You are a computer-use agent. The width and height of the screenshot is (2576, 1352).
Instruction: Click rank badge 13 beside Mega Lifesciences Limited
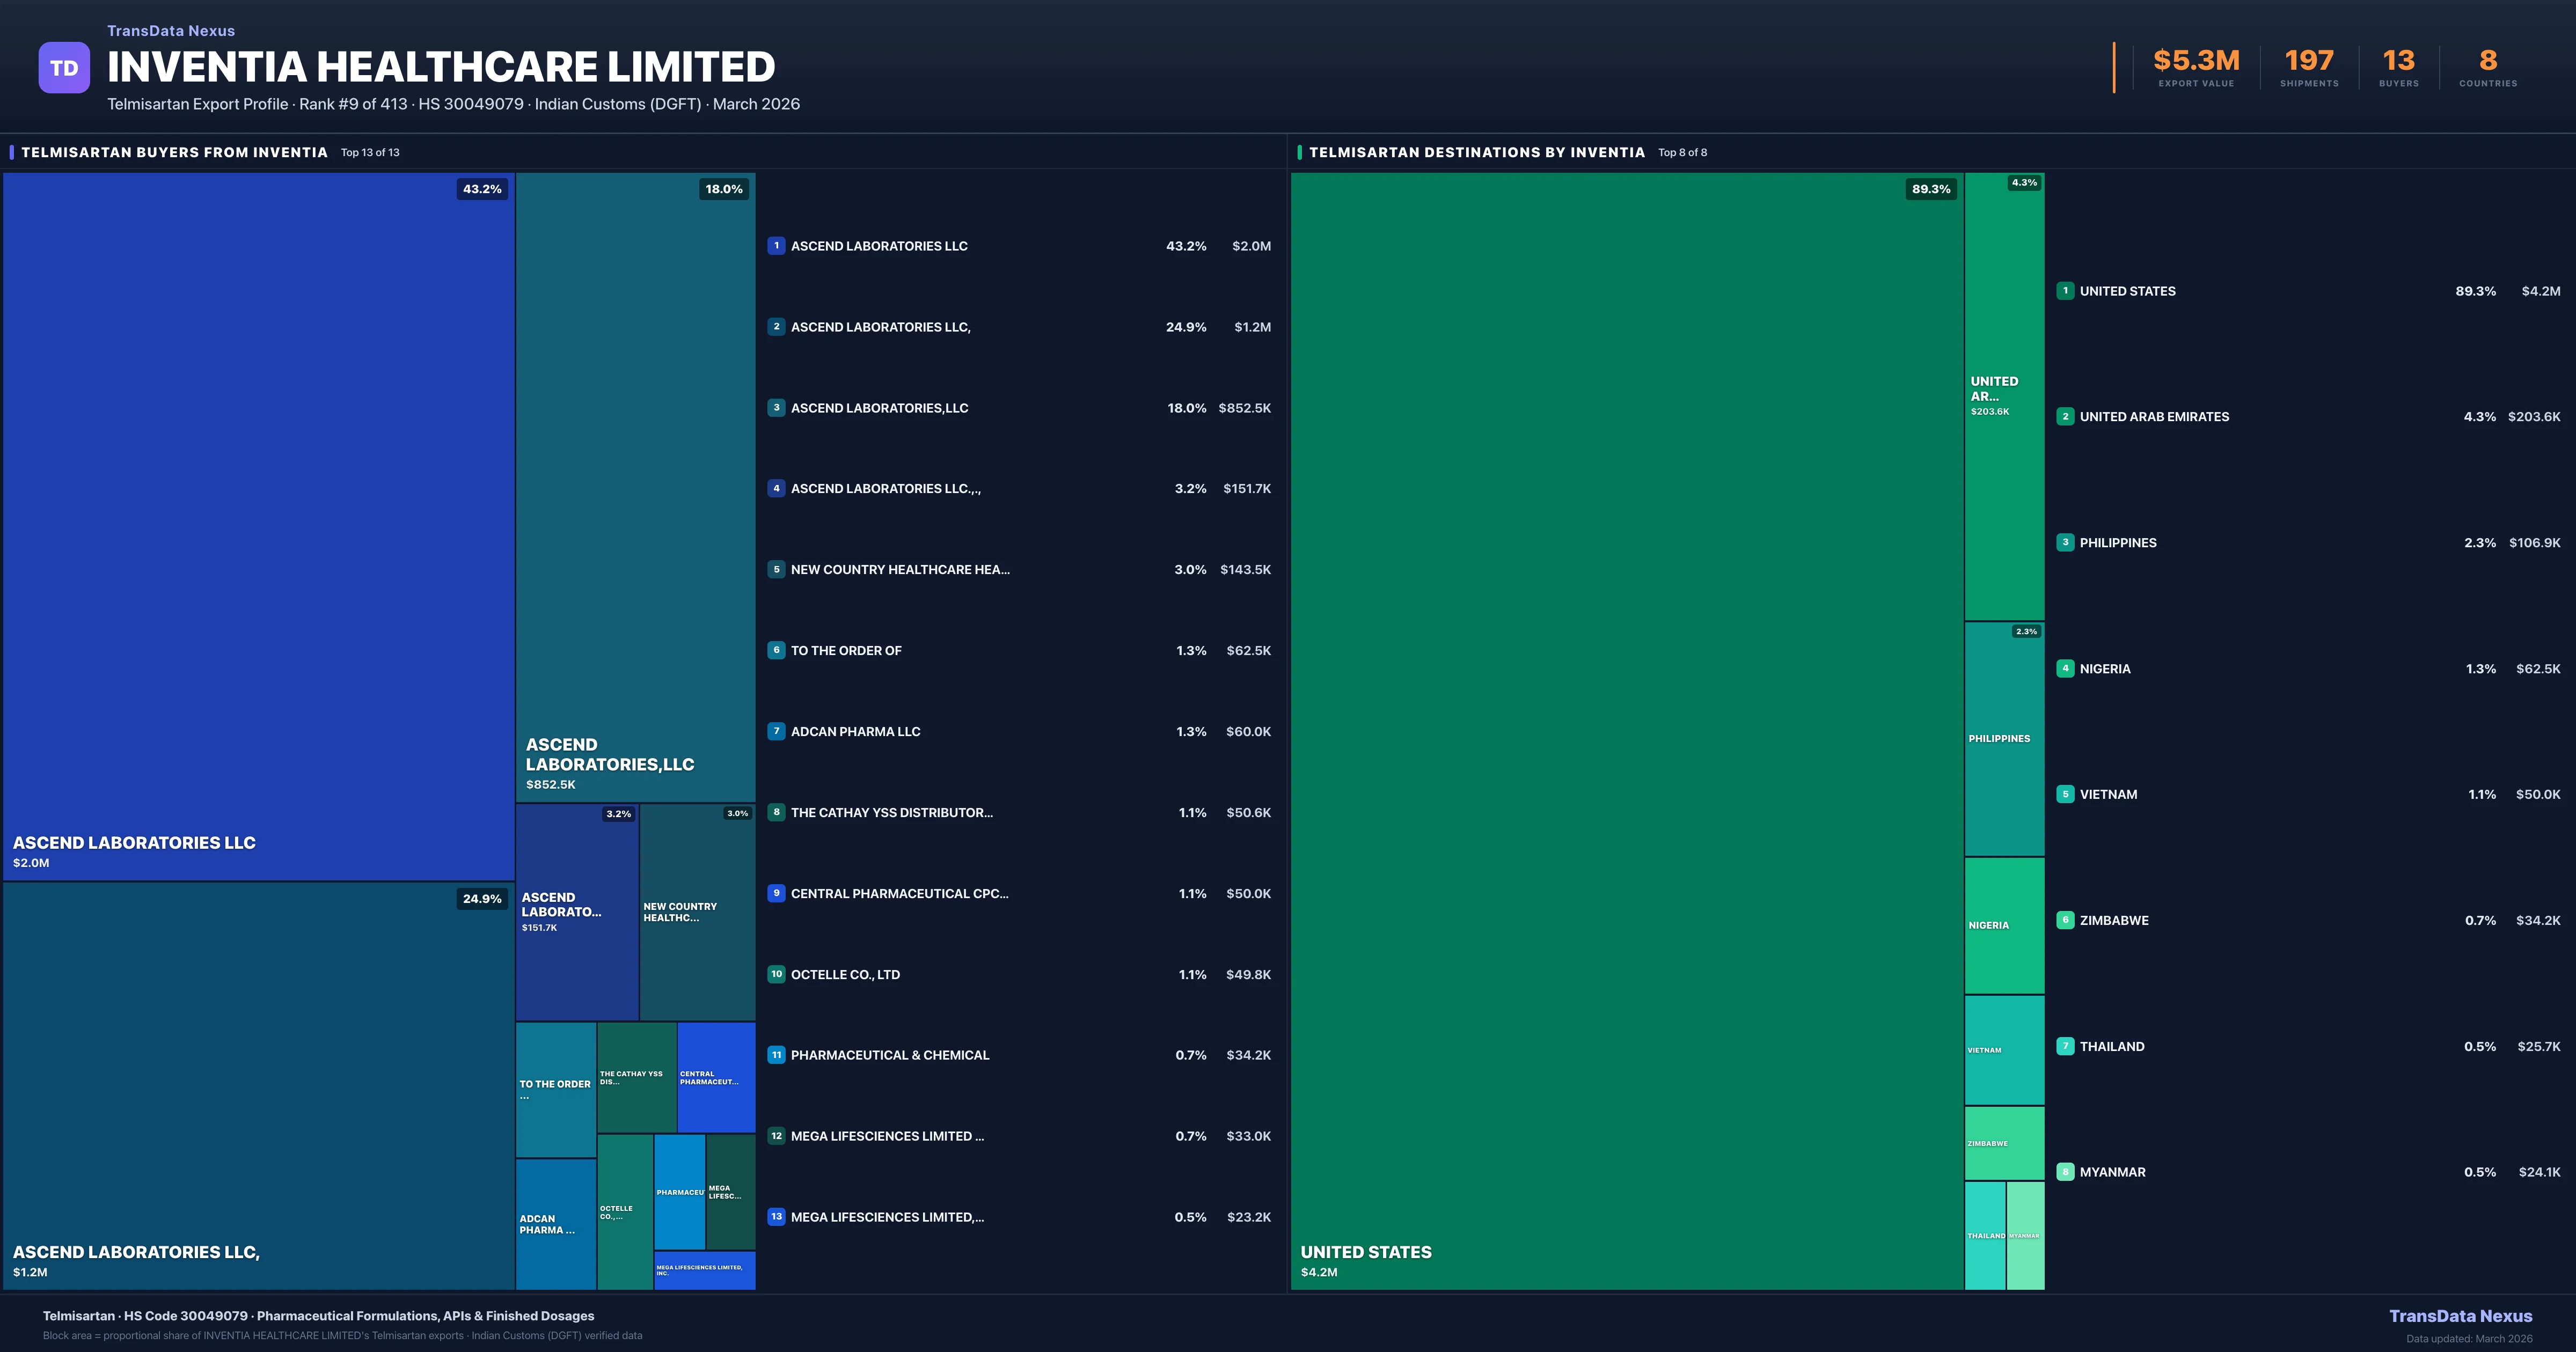pyautogui.click(x=776, y=1217)
